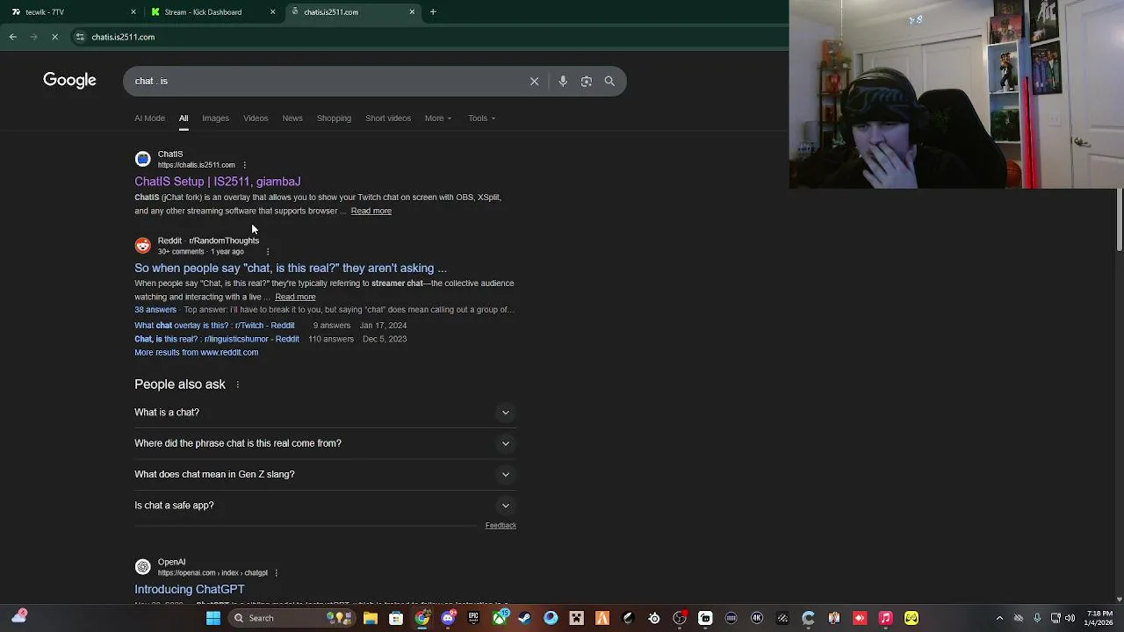Open Apple Music from the taskbar
This screenshot has width=1124, height=632.
coord(886,618)
